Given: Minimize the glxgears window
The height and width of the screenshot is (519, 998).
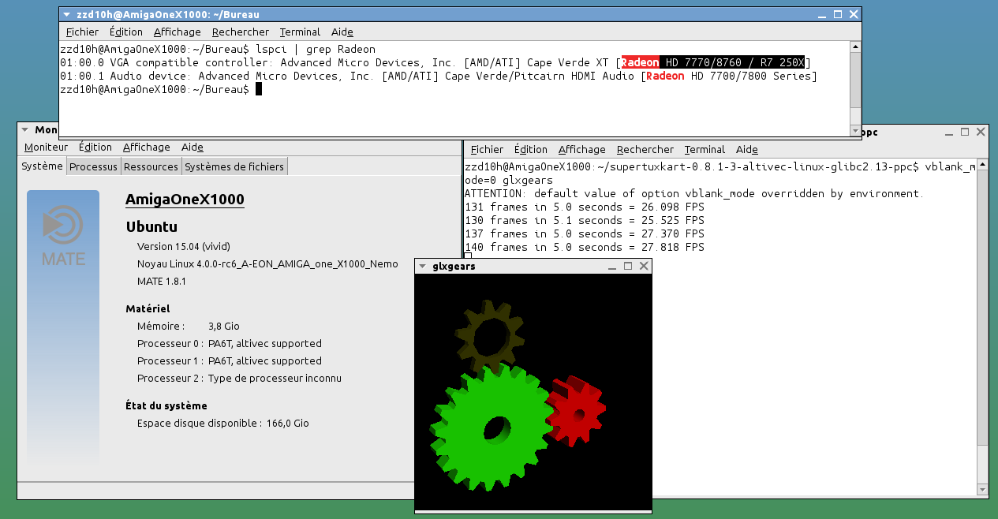Looking at the screenshot, I should coord(612,267).
